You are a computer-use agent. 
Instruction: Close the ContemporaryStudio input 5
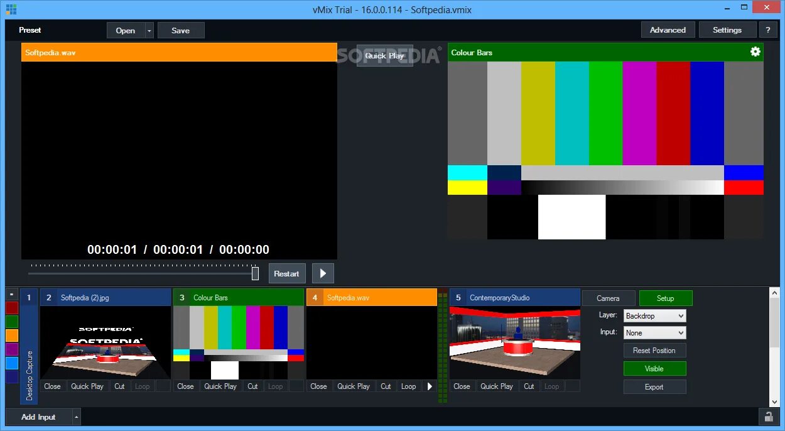point(462,386)
